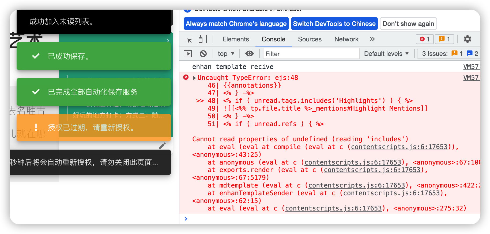The height and width of the screenshot is (234, 490).
Task: Click the pencil edit icon on the page
Action: (x=162, y=146)
